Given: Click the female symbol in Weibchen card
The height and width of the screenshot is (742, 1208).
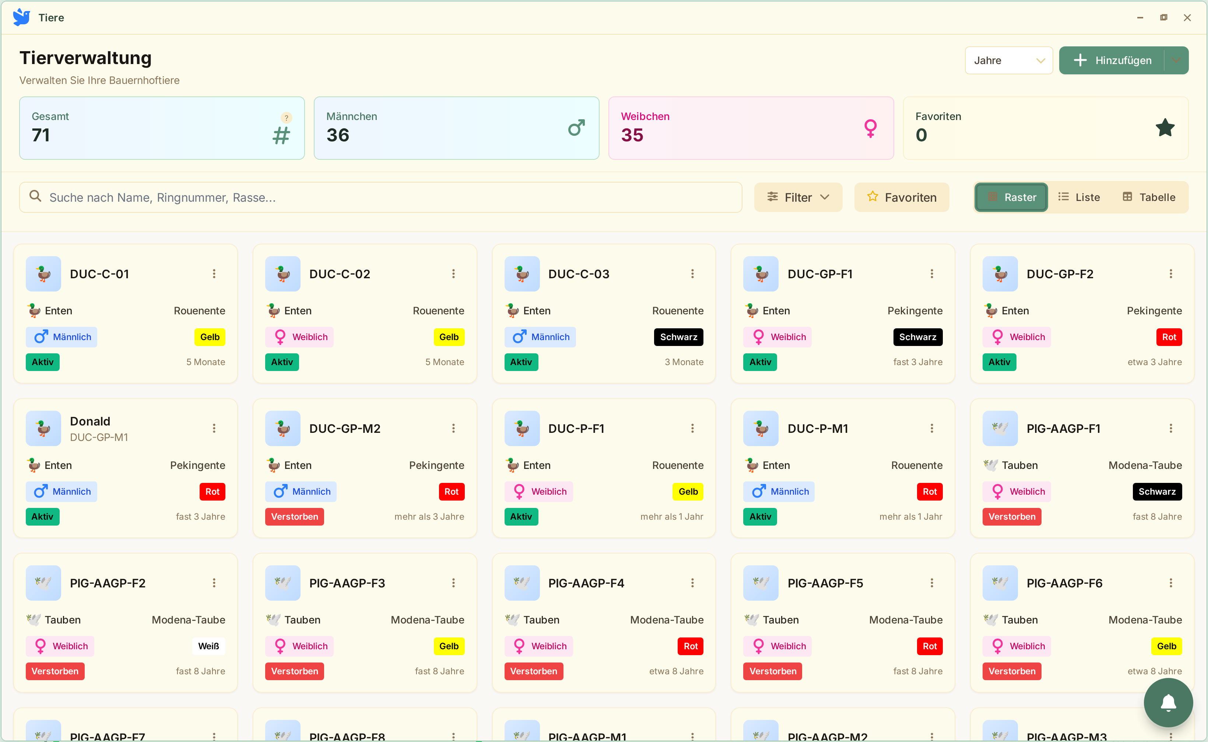Looking at the screenshot, I should pos(870,128).
